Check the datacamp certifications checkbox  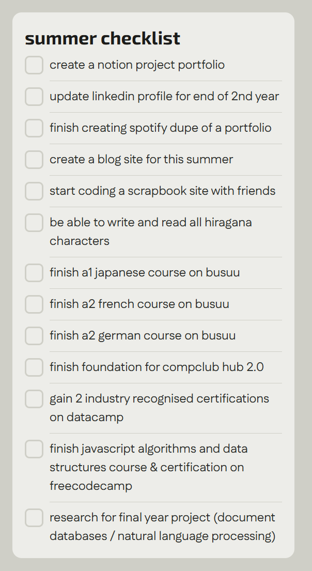(x=34, y=399)
